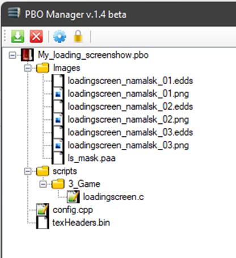This screenshot has height=258, width=236.
Task: Select texHeaders.bin in the tree
Action: [81, 223]
